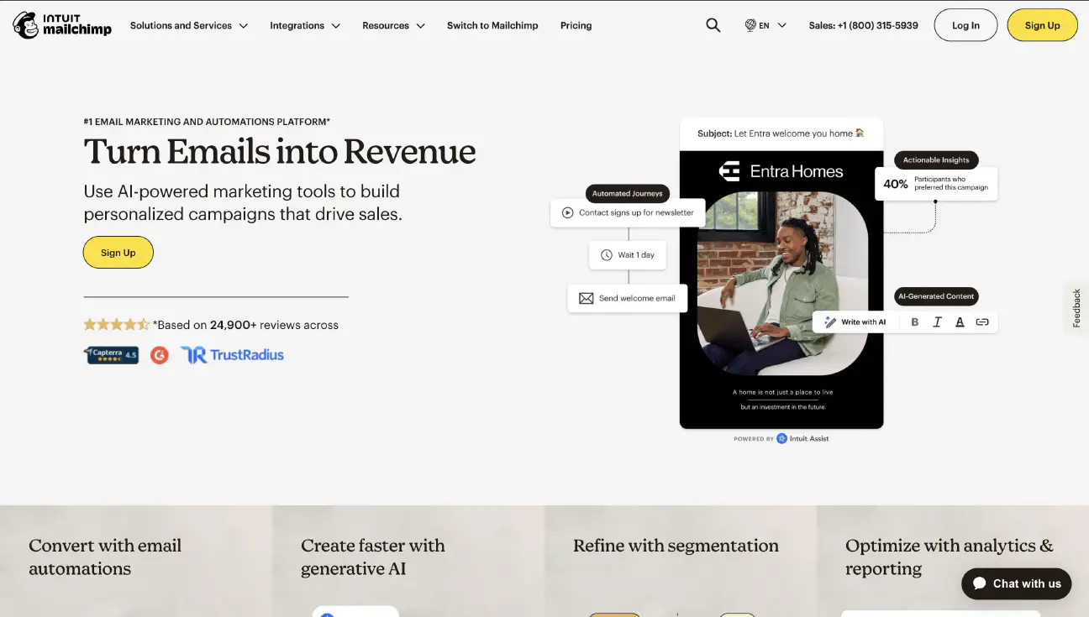This screenshot has height=617, width=1089.
Task: Open the EN language selector chevron
Action: pyautogui.click(x=782, y=26)
